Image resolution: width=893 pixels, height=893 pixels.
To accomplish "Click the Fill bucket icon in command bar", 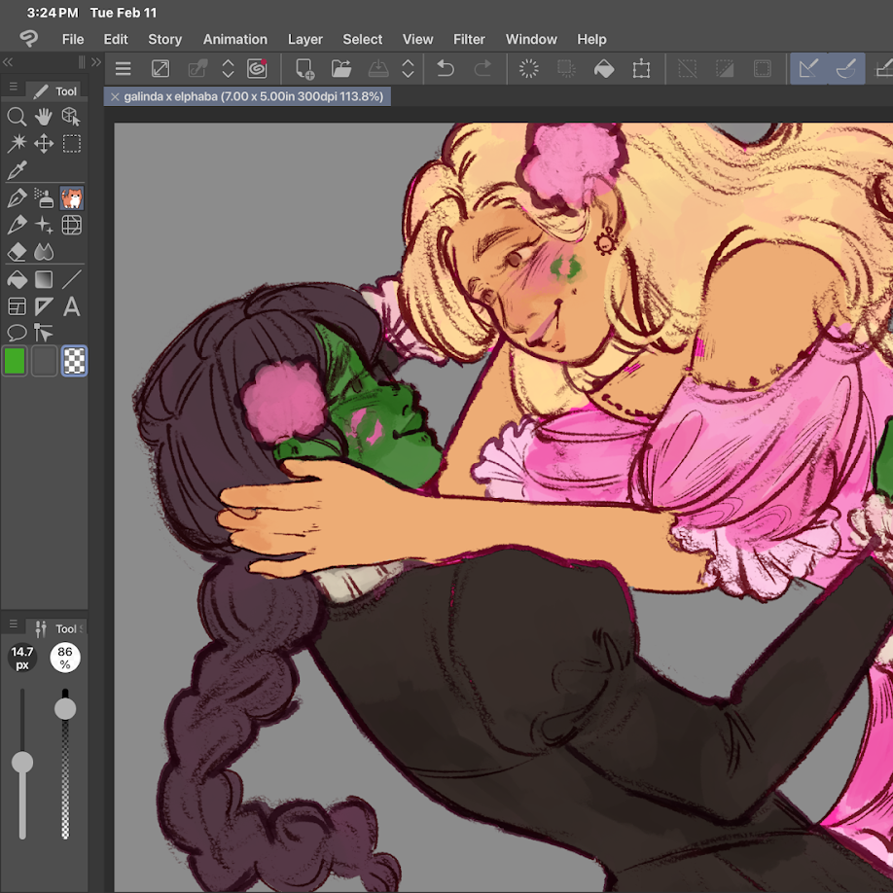I will 604,69.
